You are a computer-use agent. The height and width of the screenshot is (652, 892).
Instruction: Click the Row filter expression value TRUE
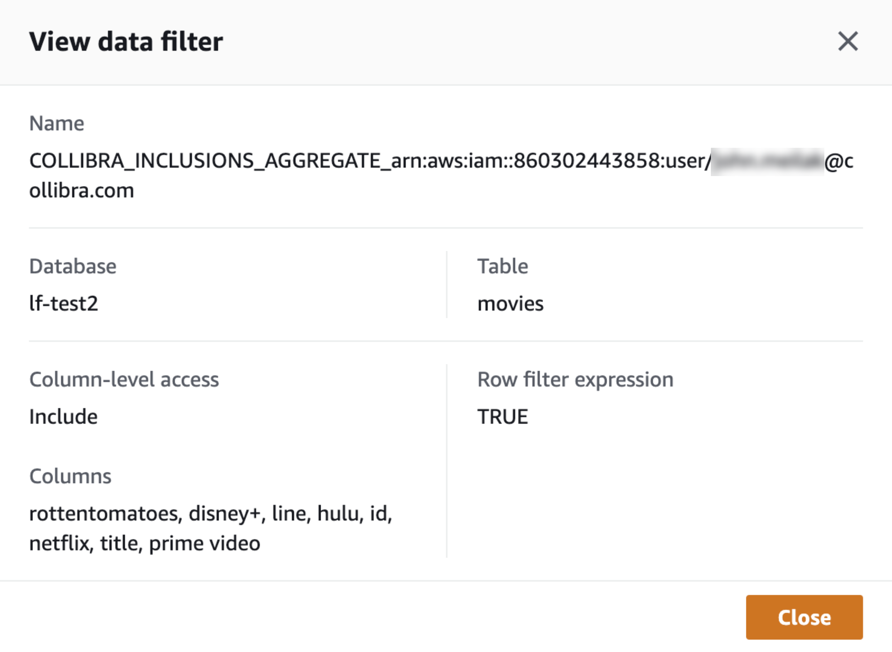[503, 417]
